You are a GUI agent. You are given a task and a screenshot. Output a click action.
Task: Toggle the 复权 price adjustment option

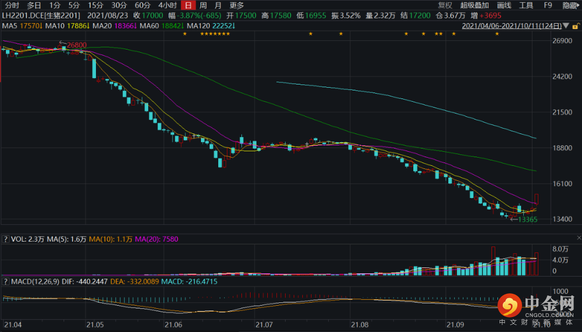[445, 5]
